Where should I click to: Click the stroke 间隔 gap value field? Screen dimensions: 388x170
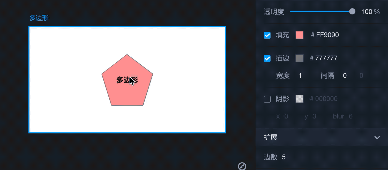[x=345, y=76]
